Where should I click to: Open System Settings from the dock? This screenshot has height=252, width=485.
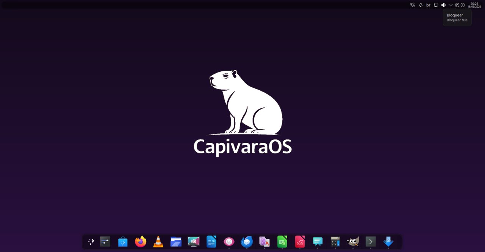point(105,242)
